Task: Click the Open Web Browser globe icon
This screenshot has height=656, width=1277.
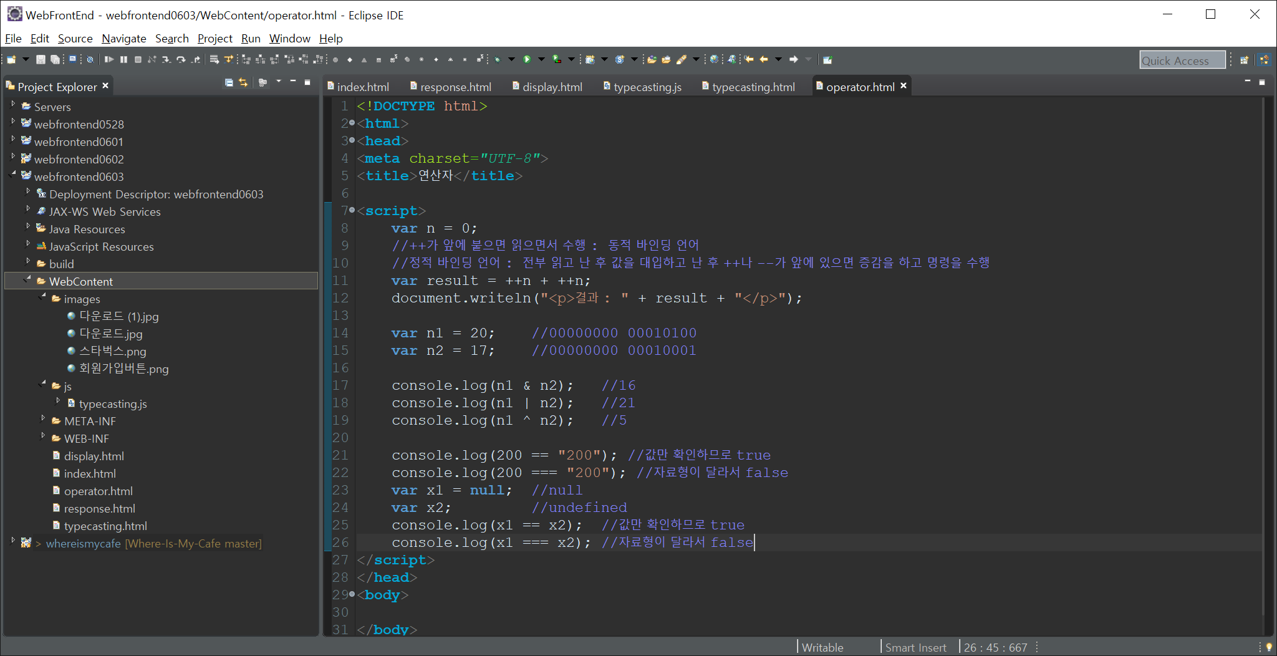Action: (x=715, y=60)
